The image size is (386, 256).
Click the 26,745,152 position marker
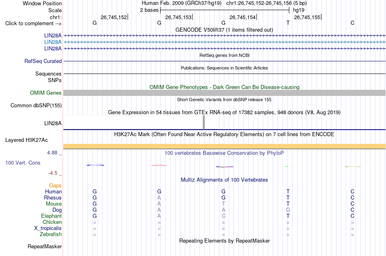[114, 17]
